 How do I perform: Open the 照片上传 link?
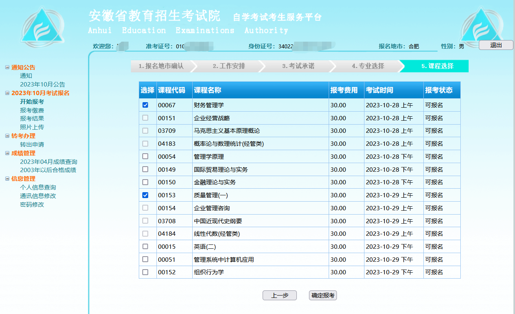[32, 127]
